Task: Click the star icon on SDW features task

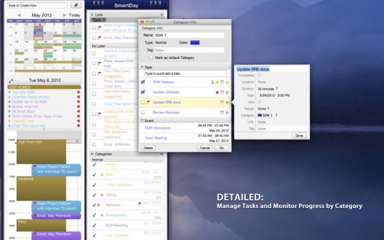Action: 227,83
